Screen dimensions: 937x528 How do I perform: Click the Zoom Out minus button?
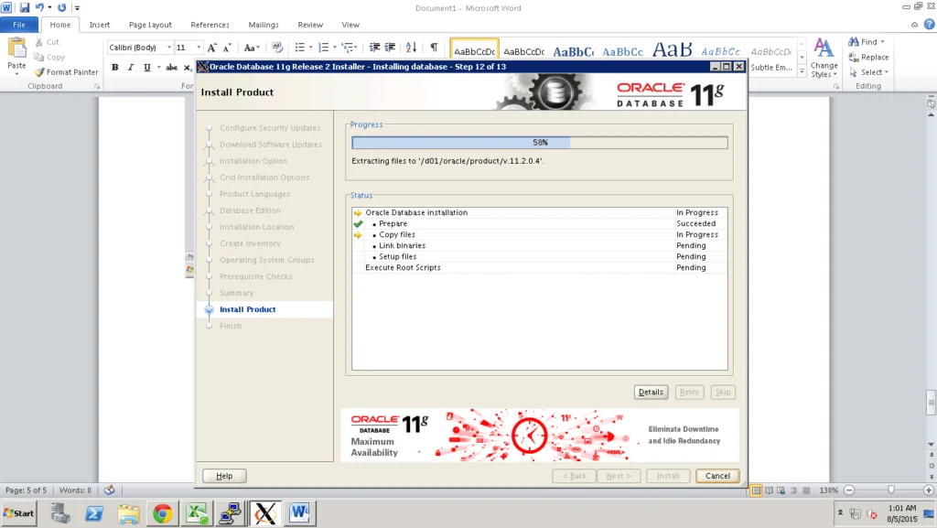point(848,490)
